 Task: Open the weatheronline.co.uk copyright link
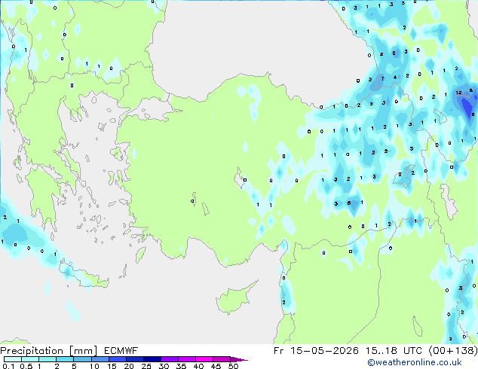(x=415, y=362)
